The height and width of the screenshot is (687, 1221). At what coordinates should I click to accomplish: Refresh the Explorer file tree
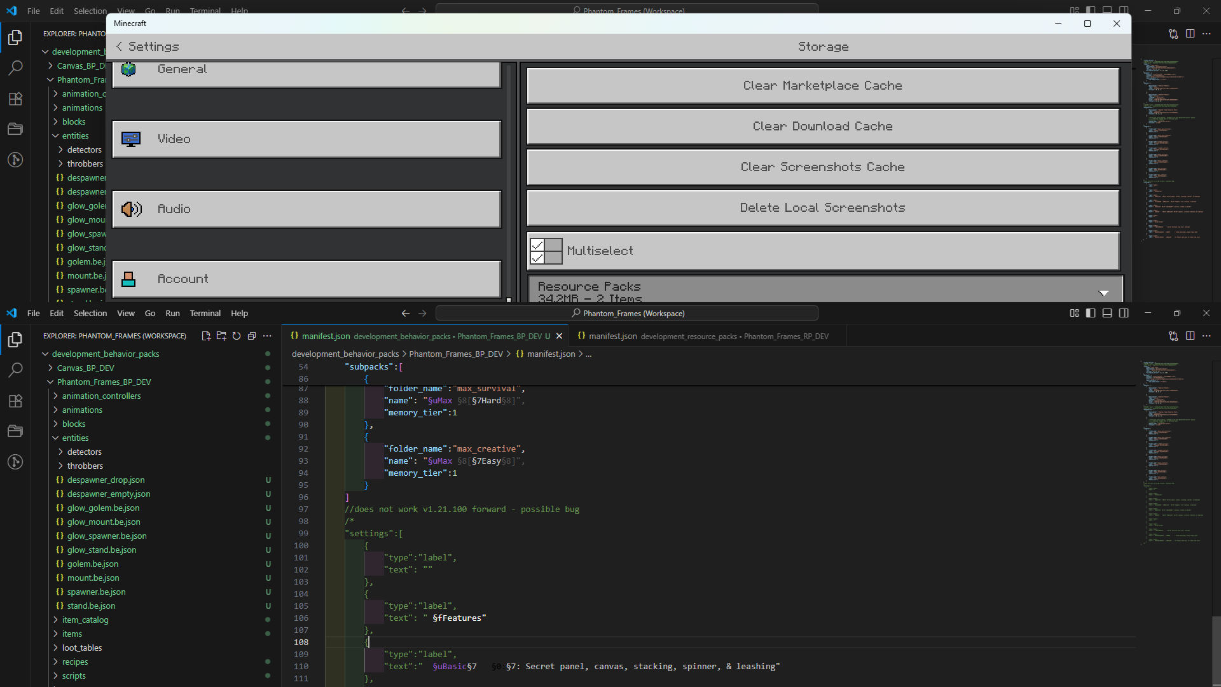237,336
